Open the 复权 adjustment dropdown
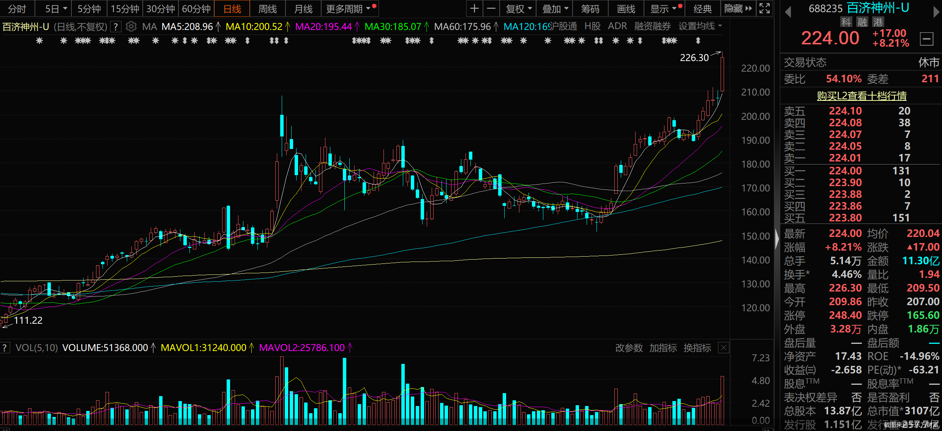Screen dimensions: 942x431 (x=518, y=9)
